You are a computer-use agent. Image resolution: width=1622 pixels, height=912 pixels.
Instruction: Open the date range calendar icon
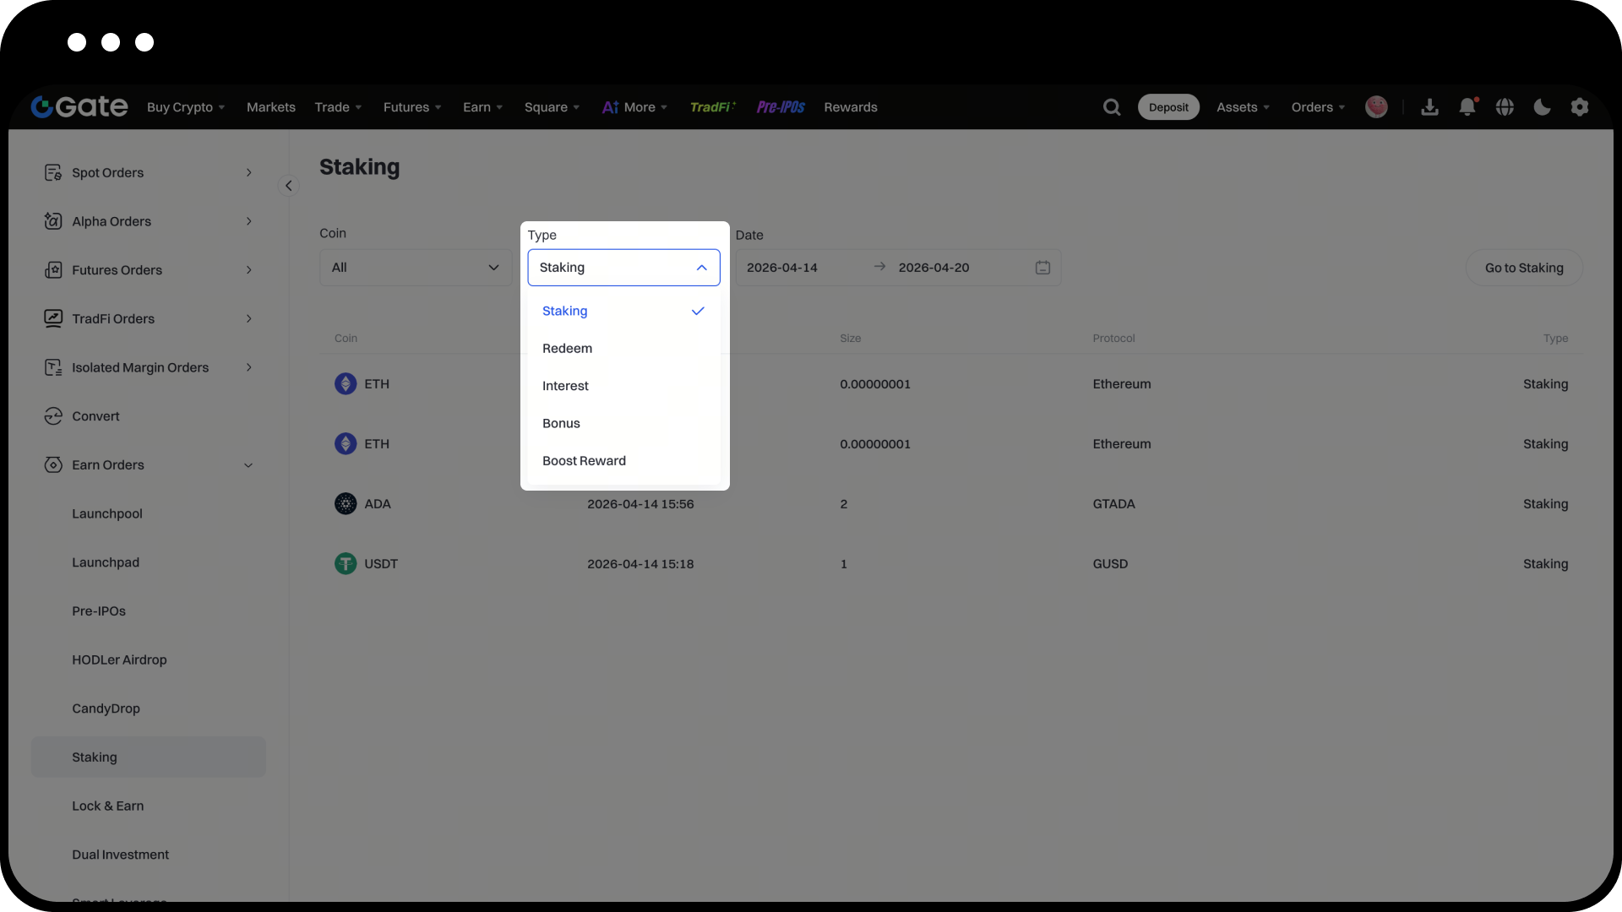pyautogui.click(x=1042, y=268)
